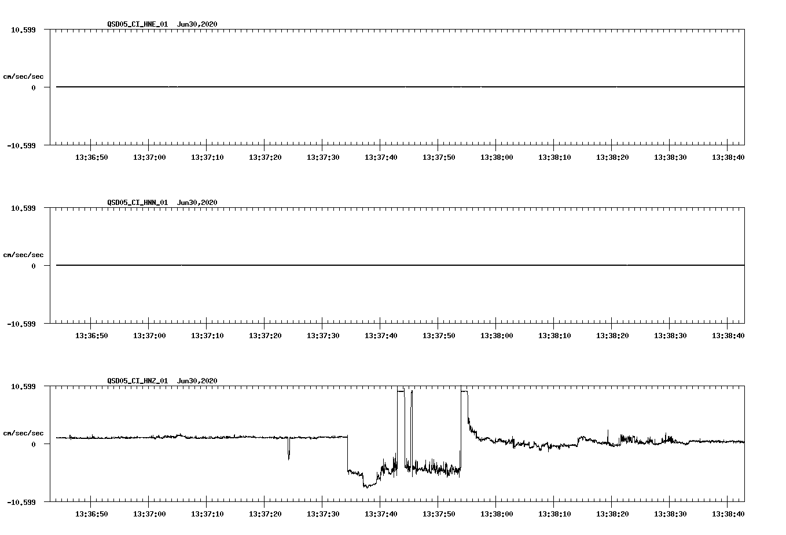786x535 pixels.
Task: Click the 10.599 maximum label of HNZ plot
Action: click(x=23, y=386)
